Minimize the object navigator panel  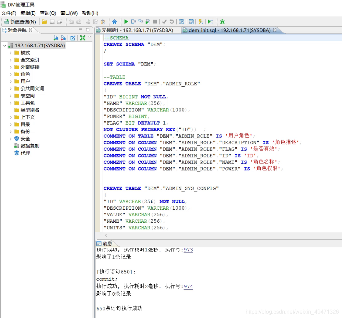81,29
